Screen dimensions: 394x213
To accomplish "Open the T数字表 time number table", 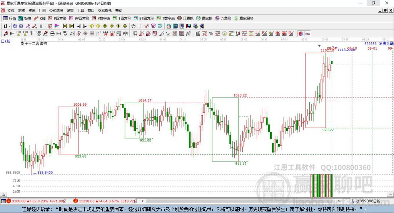I will tap(165, 18).
